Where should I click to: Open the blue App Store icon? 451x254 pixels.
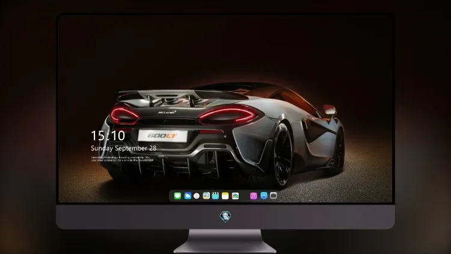(x=264, y=196)
